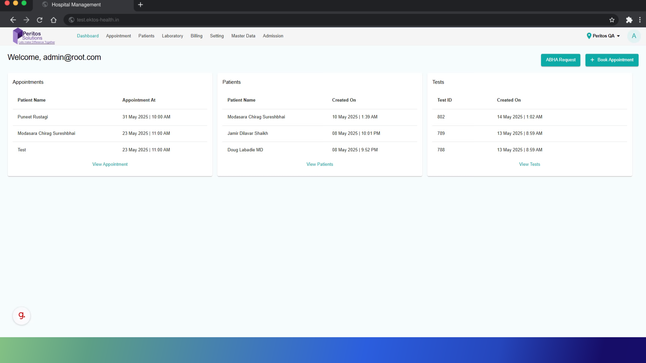Follow the View Patients link

pos(320,164)
